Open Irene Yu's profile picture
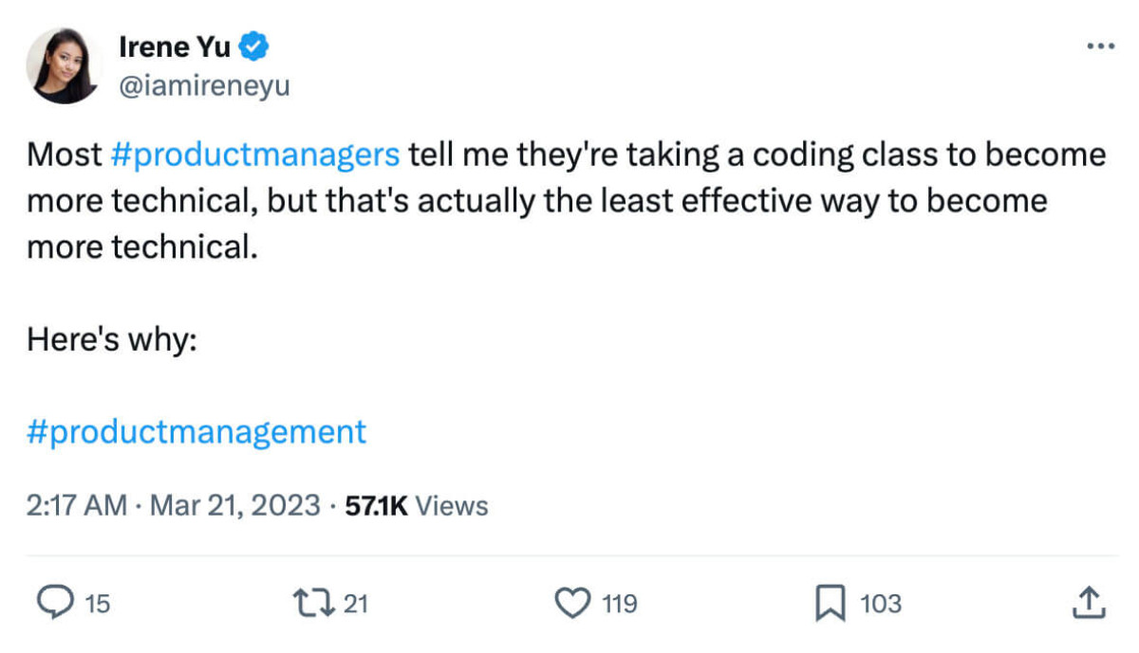1139x653 pixels. point(65,65)
